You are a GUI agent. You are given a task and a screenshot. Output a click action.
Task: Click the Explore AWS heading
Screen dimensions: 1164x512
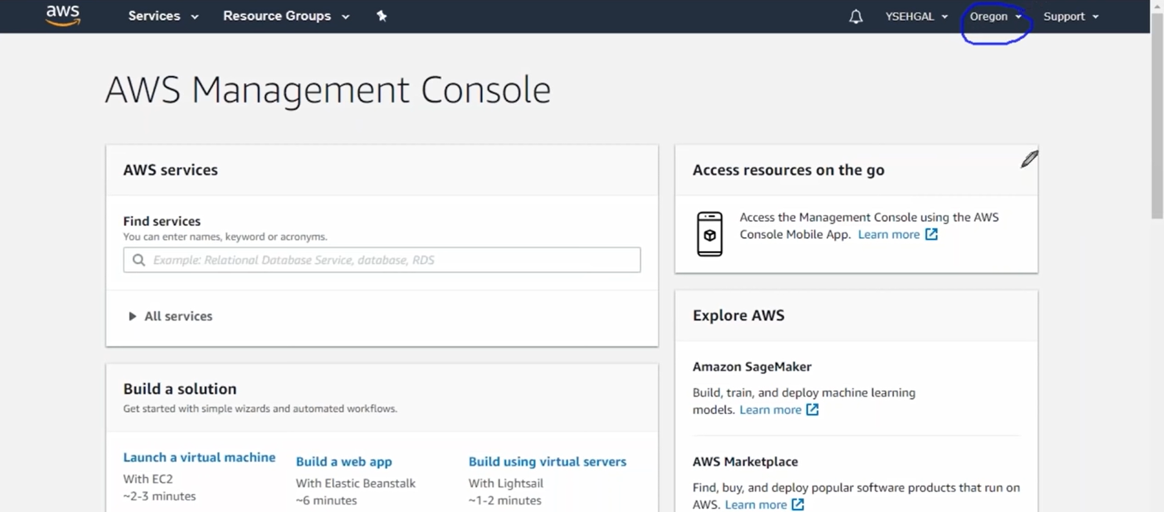tap(738, 315)
